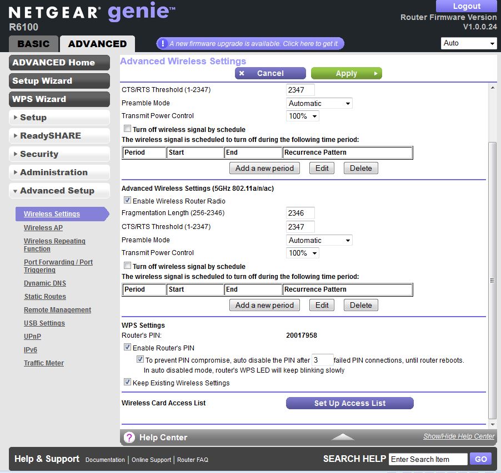The height and width of the screenshot is (473, 501).
Task: Click the Cancel button
Action: click(270, 73)
